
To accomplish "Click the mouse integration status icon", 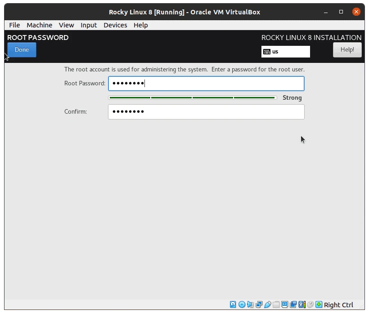I will (x=310, y=305).
